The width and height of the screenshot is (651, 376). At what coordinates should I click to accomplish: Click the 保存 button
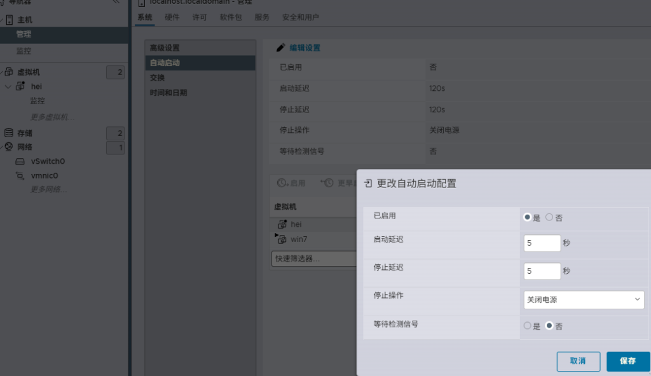point(627,361)
